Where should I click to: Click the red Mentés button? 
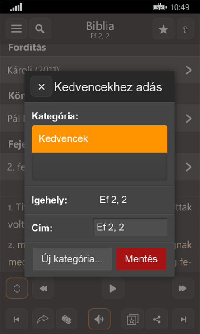click(x=141, y=259)
